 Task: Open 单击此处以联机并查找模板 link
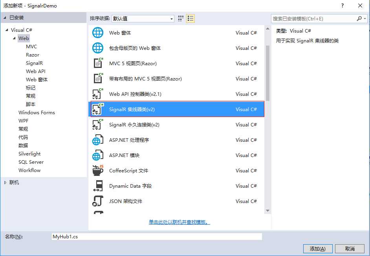180,222
